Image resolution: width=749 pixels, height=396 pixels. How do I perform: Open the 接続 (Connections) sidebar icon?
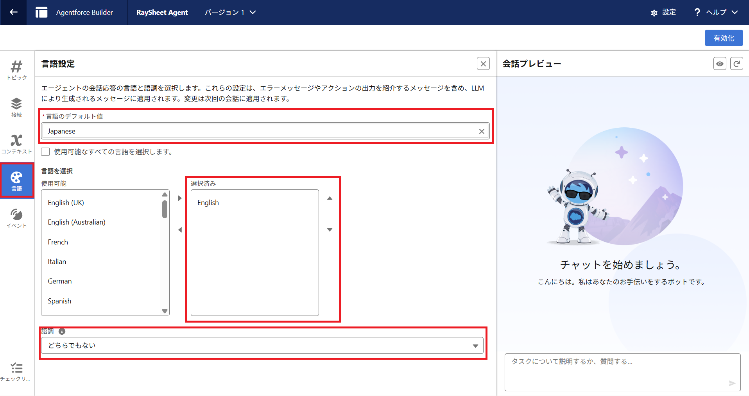click(16, 107)
